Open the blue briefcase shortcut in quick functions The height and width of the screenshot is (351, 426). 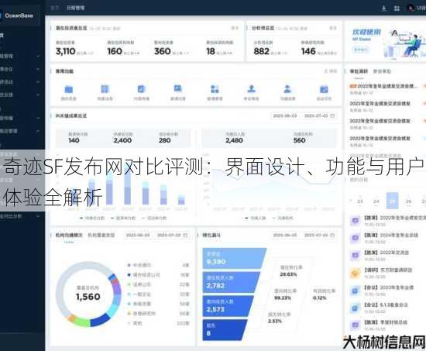(69, 89)
